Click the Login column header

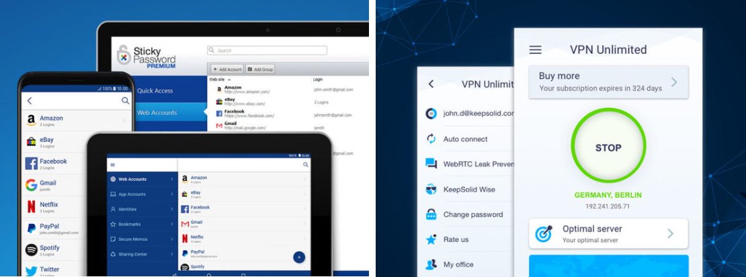click(318, 79)
